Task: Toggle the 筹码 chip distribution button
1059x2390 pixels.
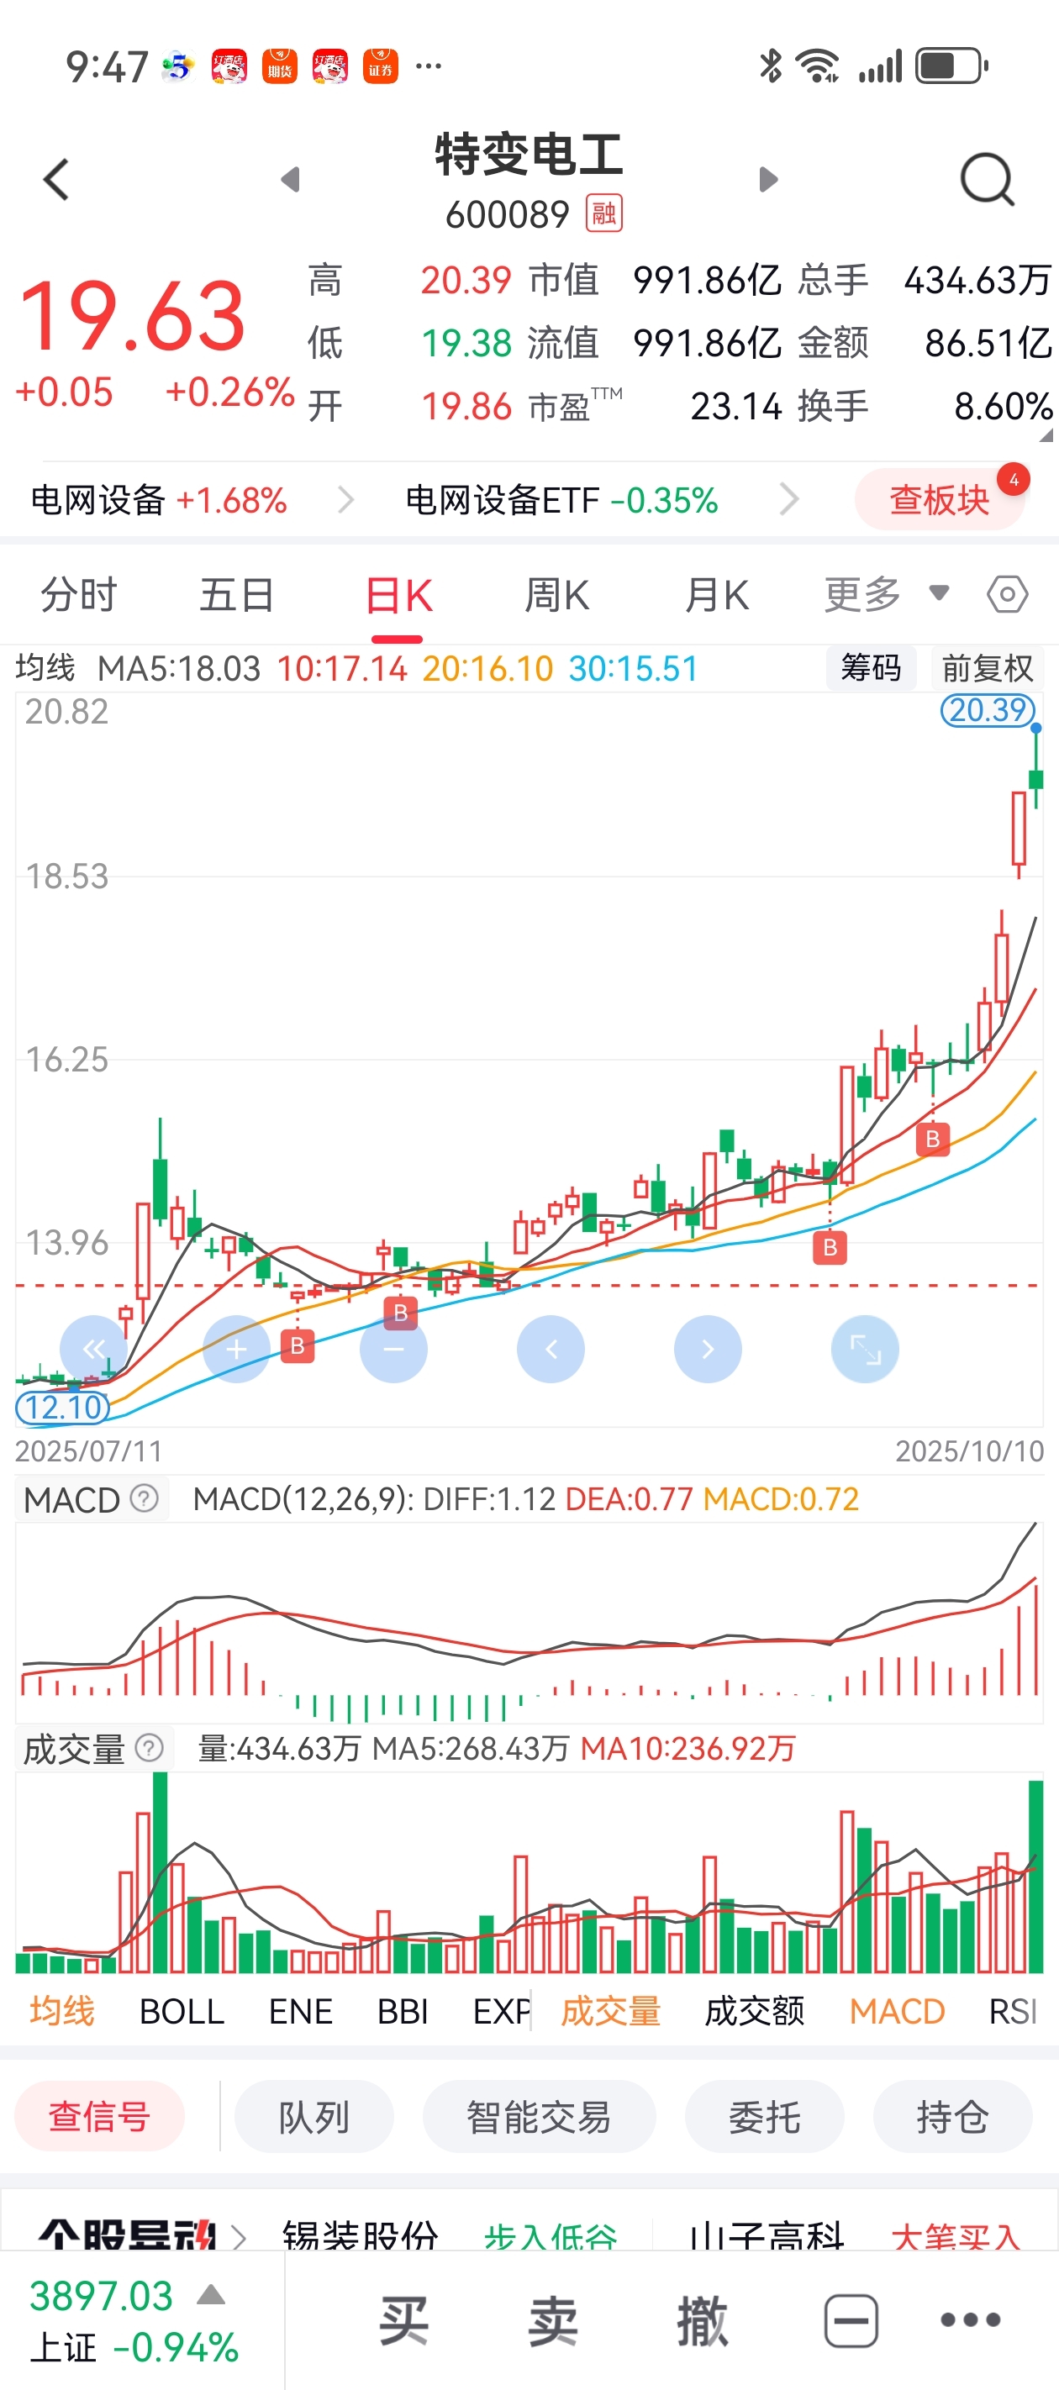Action: tap(871, 667)
